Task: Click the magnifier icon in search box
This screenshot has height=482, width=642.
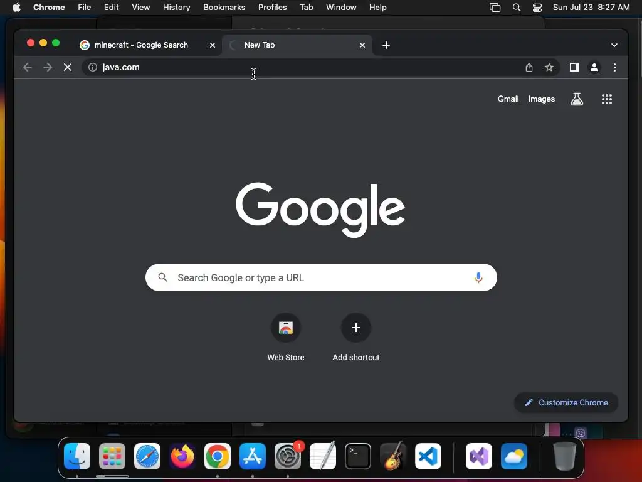Action: [x=162, y=277]
